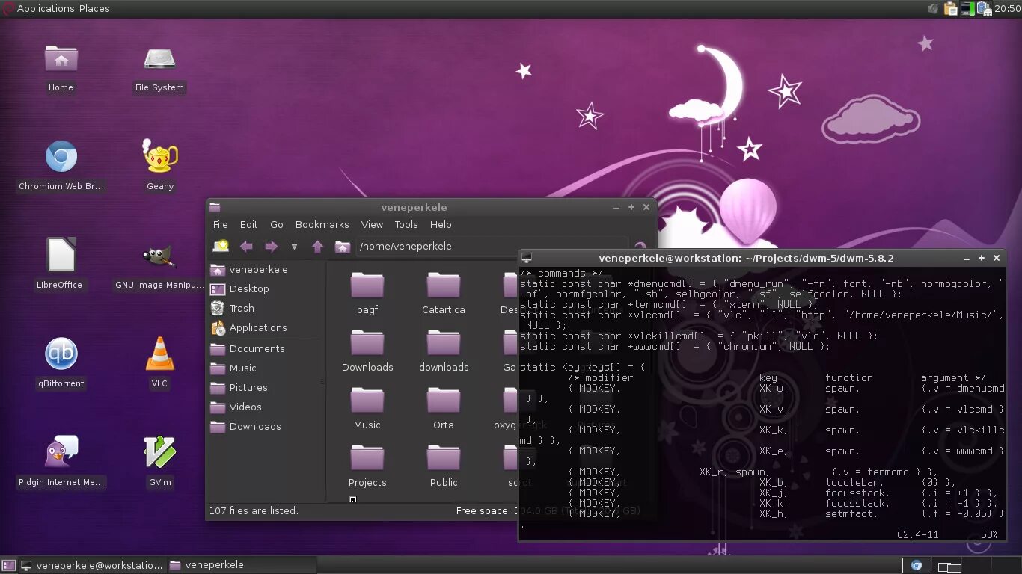Launch GVim from the desktop
This screenshot has height=574, width=1022.
pyautogui.click(x=160, y=462)
